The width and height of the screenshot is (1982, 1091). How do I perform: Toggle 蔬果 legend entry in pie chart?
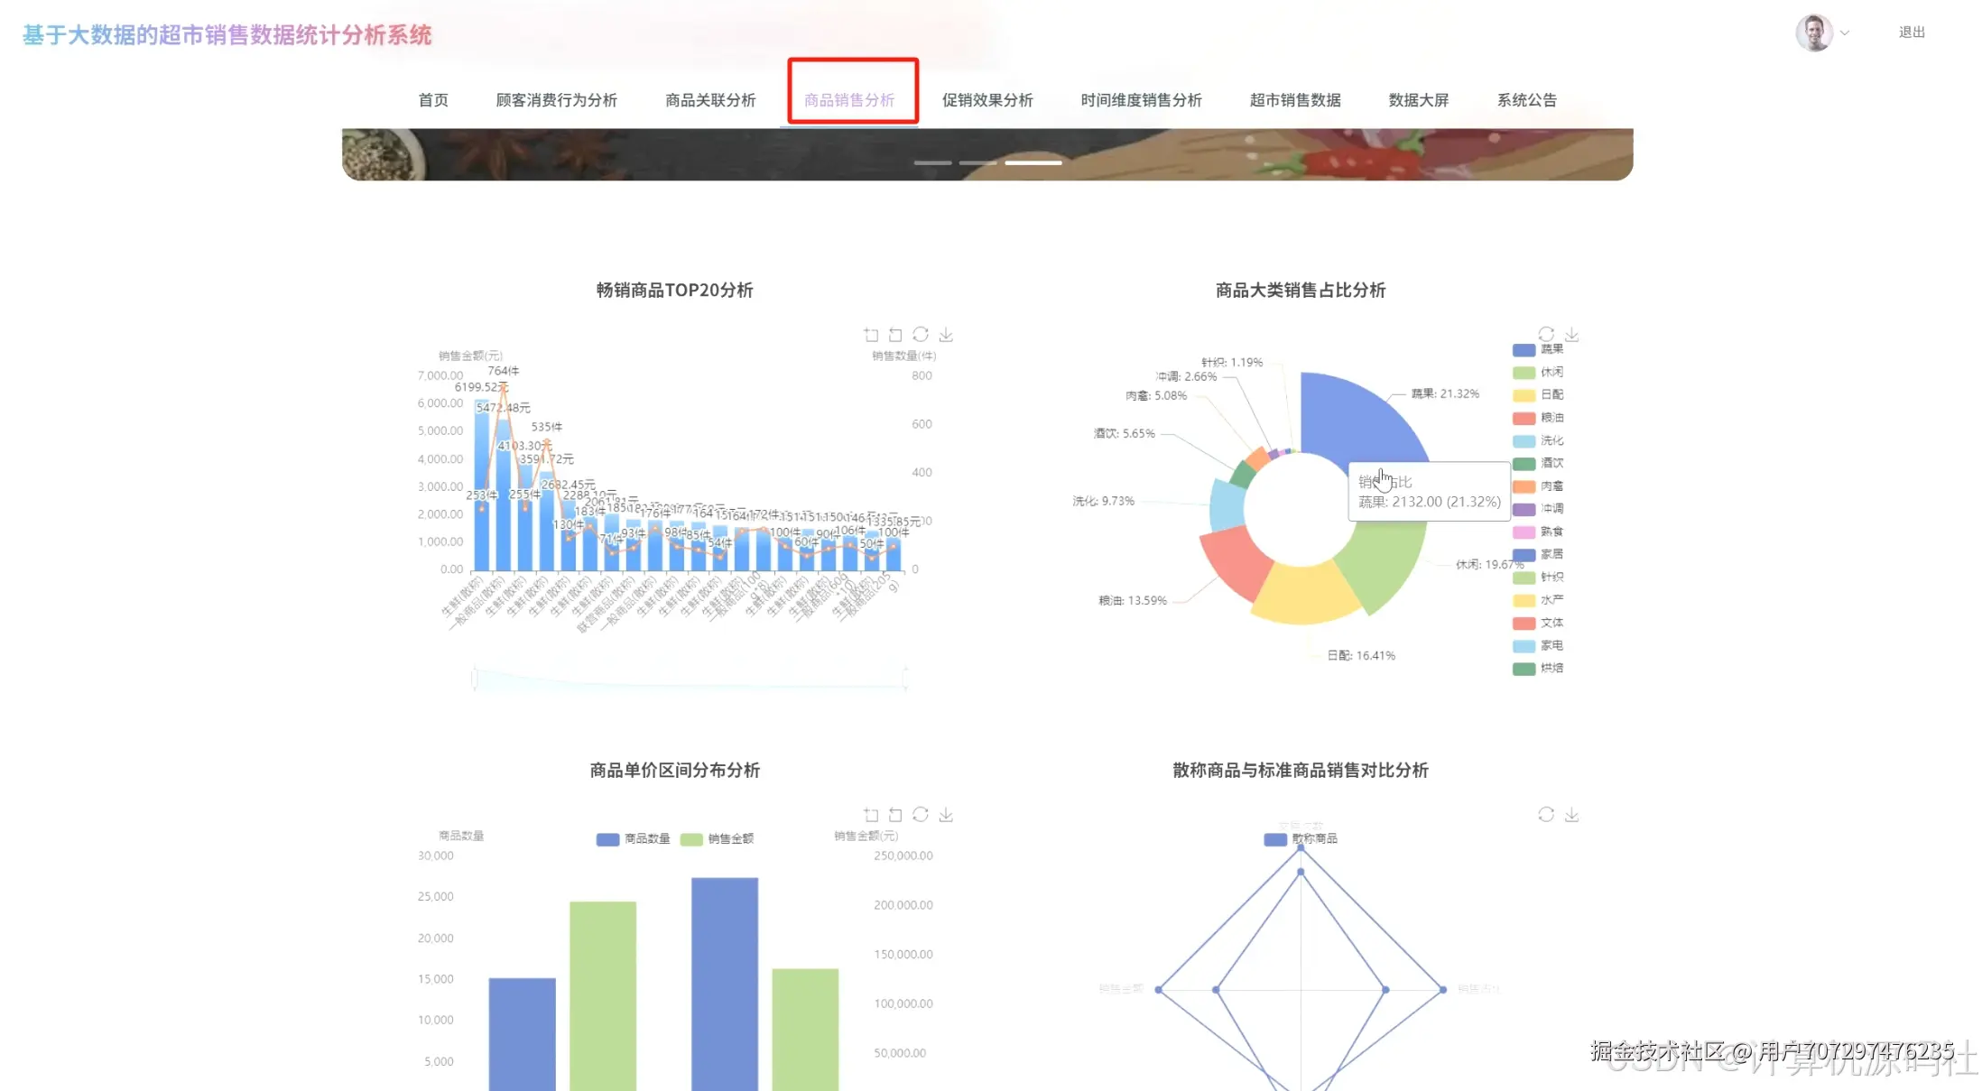[x=1538, y=349]
